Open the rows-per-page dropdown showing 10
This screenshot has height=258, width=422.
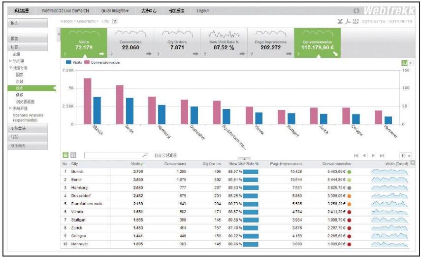pos(406,155)
